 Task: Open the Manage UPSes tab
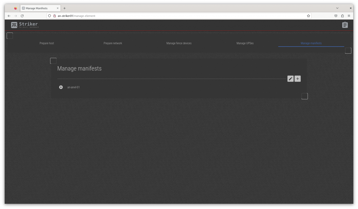coord(245,43)
